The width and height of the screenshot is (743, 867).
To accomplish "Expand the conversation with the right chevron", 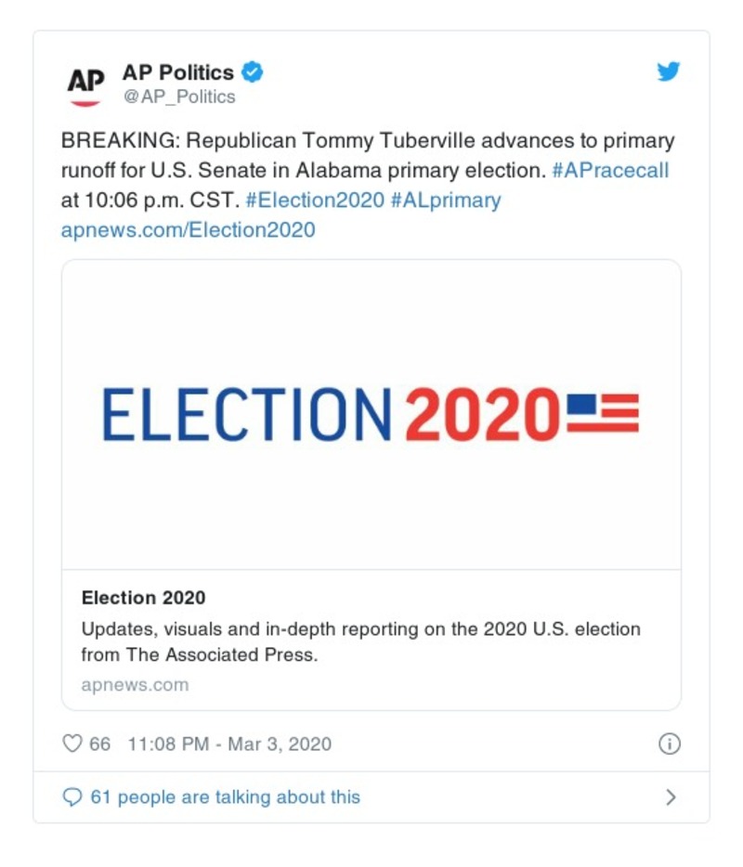I will (671, 797).
